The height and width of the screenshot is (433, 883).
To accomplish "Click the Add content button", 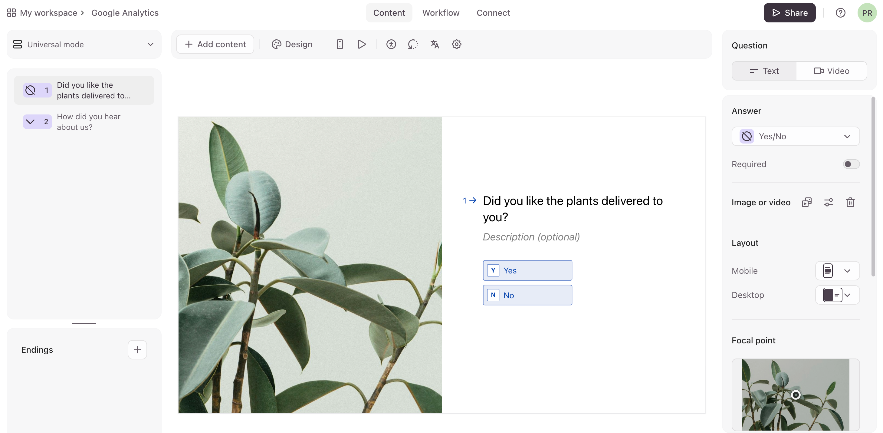I will (x=215, y=44).
